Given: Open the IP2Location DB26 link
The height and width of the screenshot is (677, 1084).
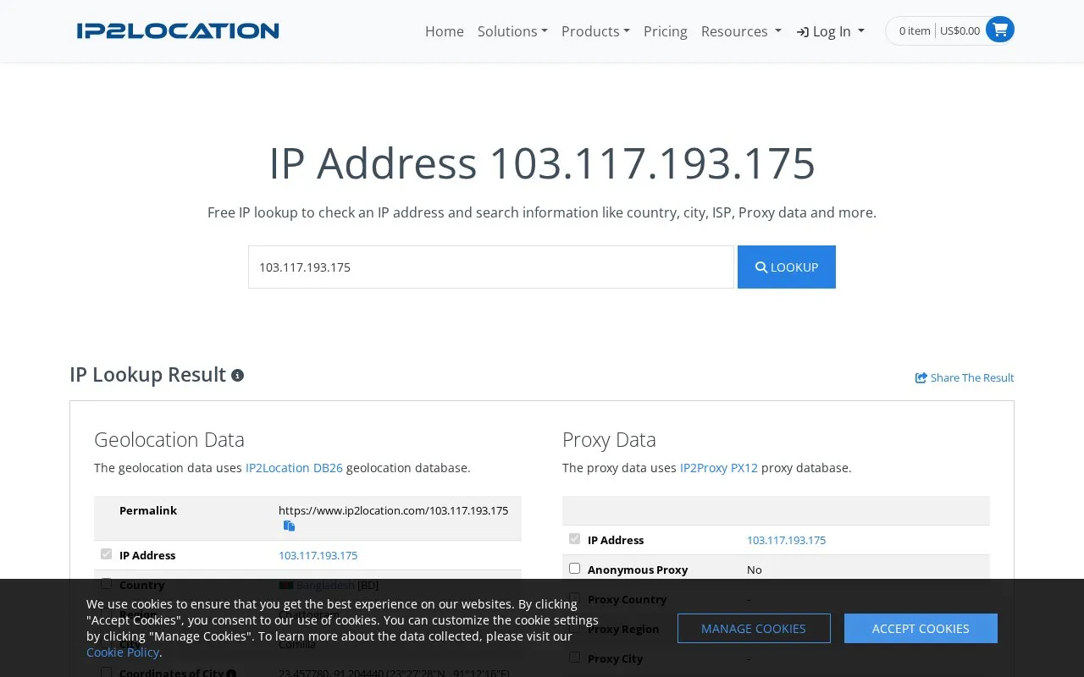Looking at the screenshot, I should pyautogui.click(x=294, y=467).
